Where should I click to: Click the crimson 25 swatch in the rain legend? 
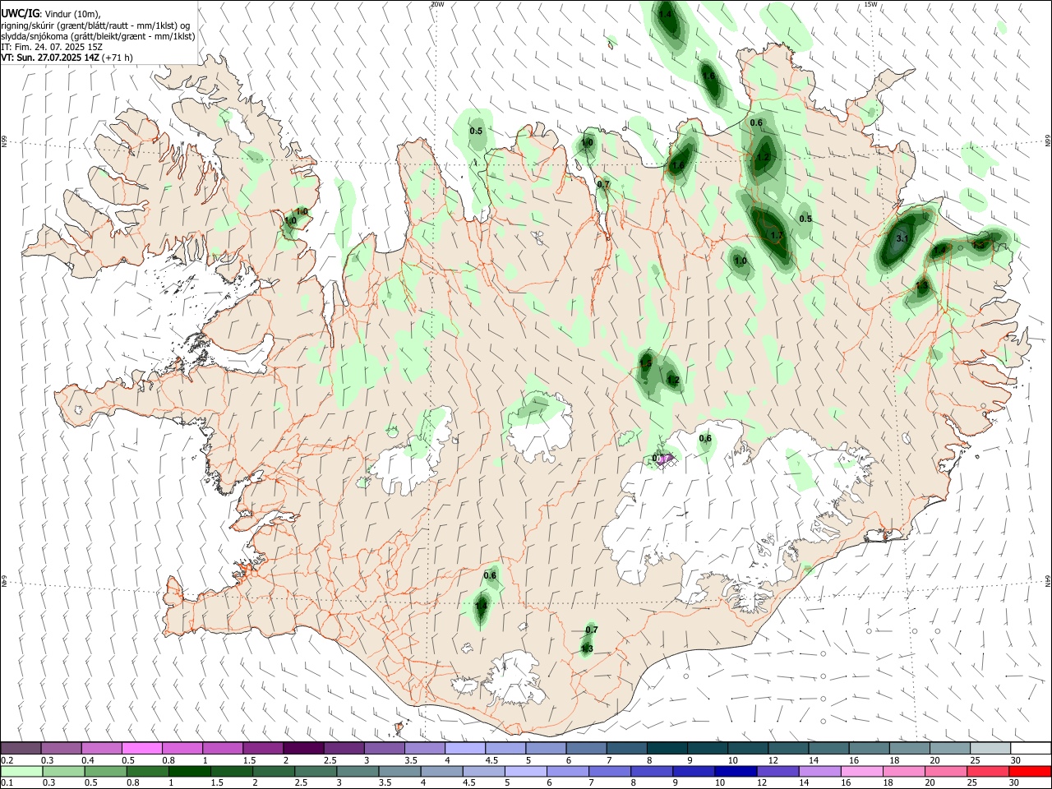(989, 771)
